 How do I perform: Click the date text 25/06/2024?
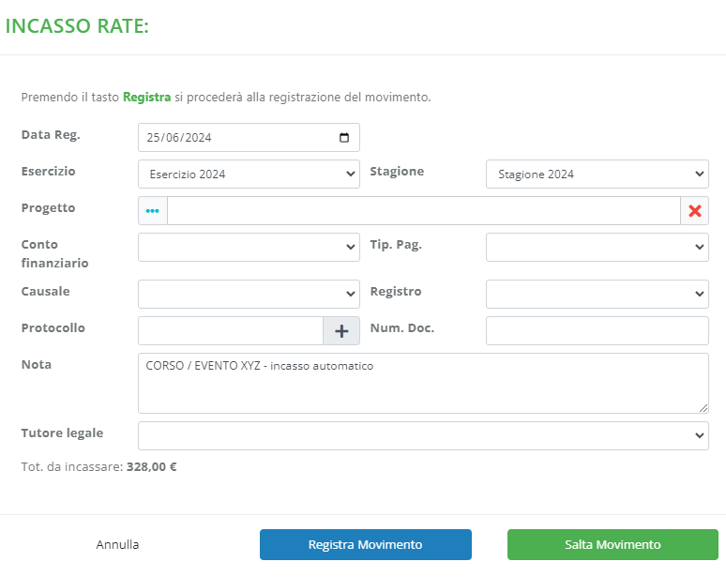(179, 138)
